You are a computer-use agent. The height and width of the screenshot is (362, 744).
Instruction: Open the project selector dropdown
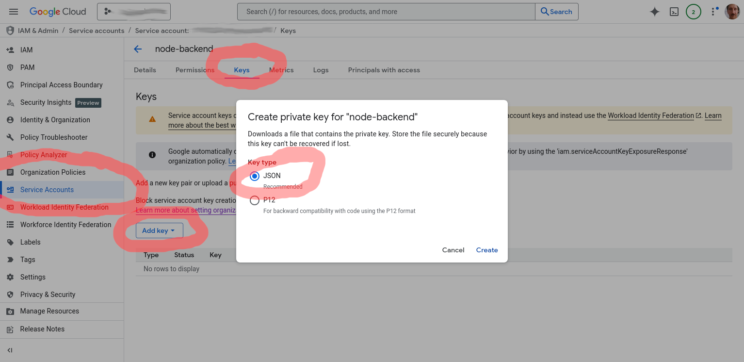[x=134, y=12]
